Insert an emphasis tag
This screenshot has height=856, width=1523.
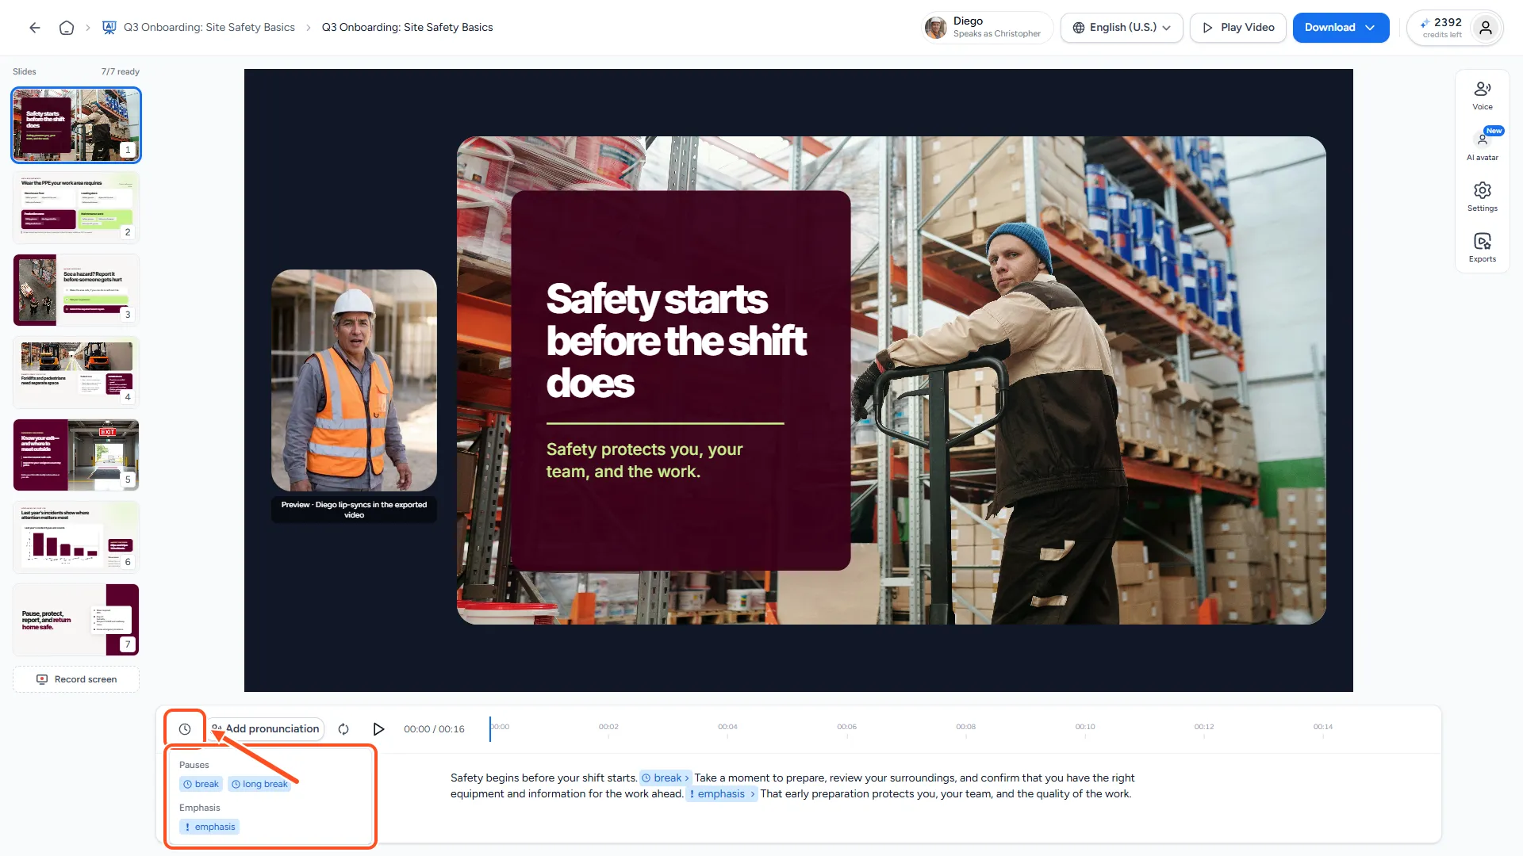tap(209, 827)
